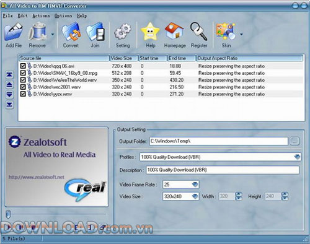Open the dropdown arrow next to Skin
Screen dimensions: 310x244
click(x=241, y=34)
